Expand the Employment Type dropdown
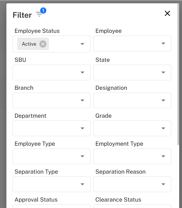Image resolution: width=182 pixels, height=208 pixels. tap(163, 156)
